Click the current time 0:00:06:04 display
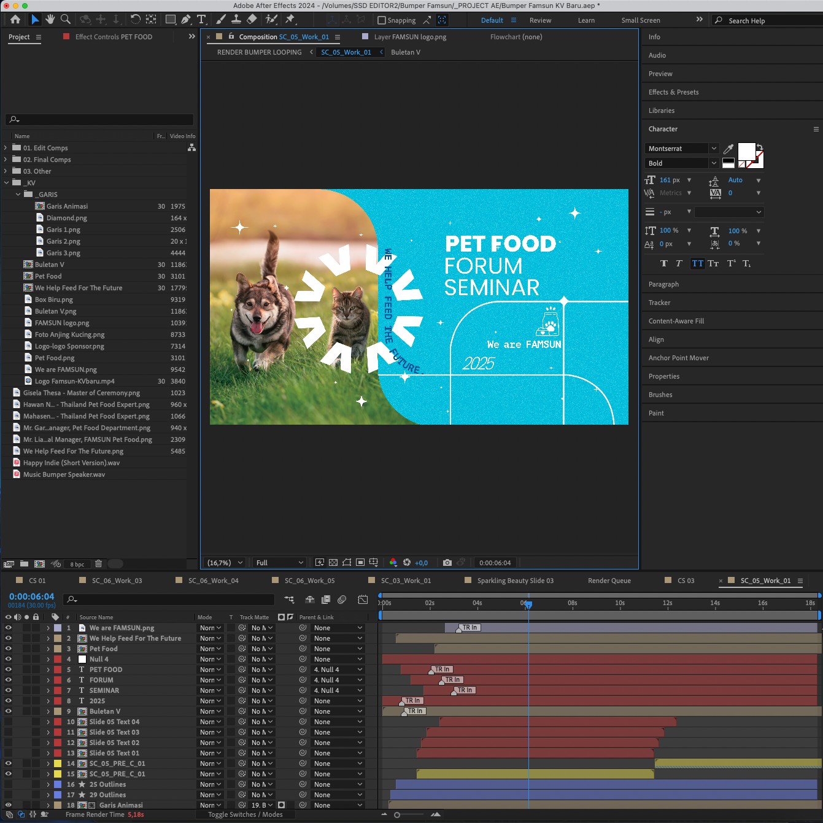This screenshot has height=823, width=823. click(x=31, y=597)
